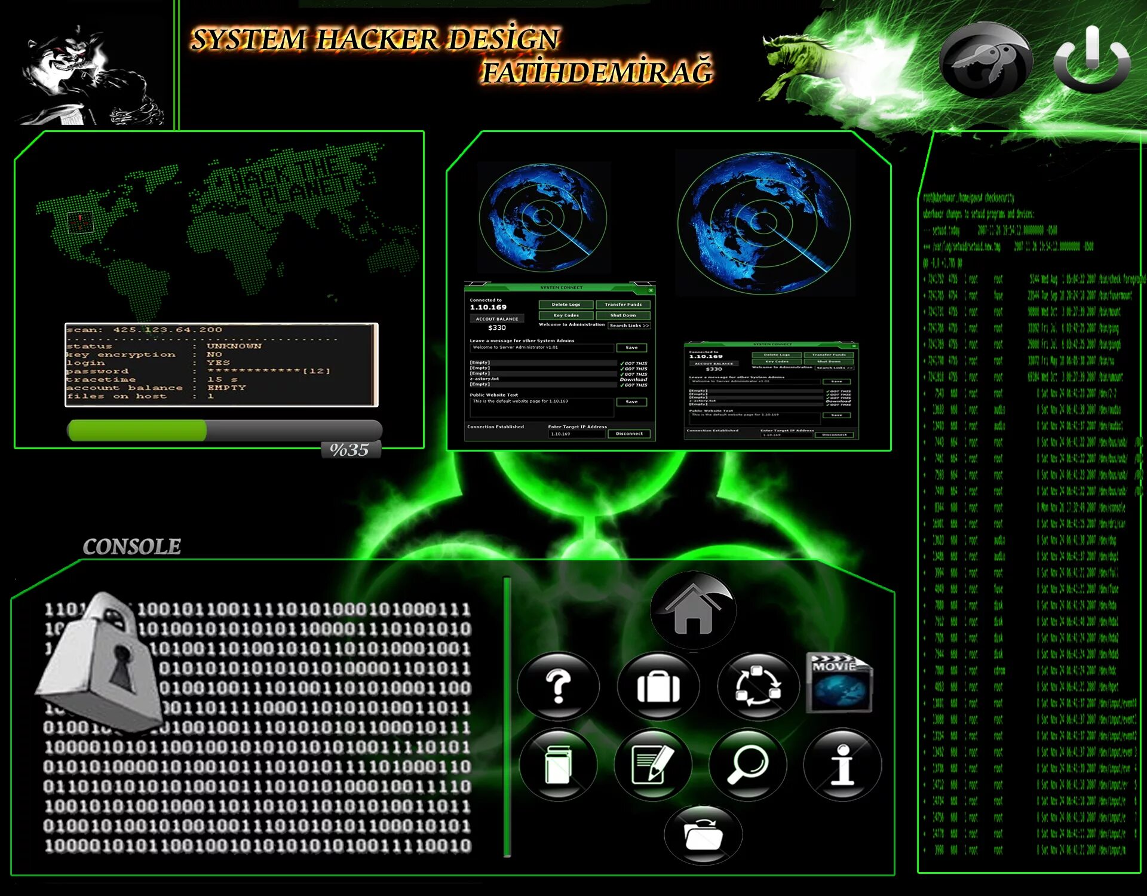Toggle the power button at top right
Viewport: 1147px width, 896px height.
click(1092, 59)
